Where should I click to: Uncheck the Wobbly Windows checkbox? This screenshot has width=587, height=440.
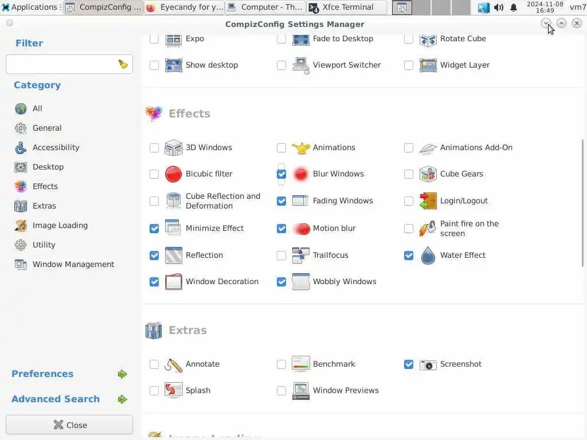[281, 282]
